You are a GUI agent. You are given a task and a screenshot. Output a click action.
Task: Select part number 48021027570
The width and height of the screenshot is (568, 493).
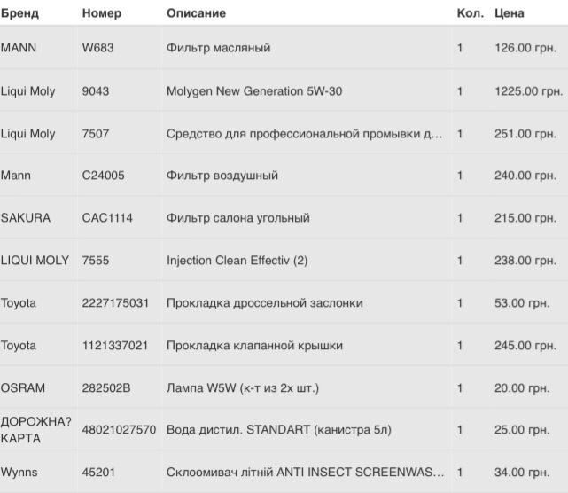[119, 430]
